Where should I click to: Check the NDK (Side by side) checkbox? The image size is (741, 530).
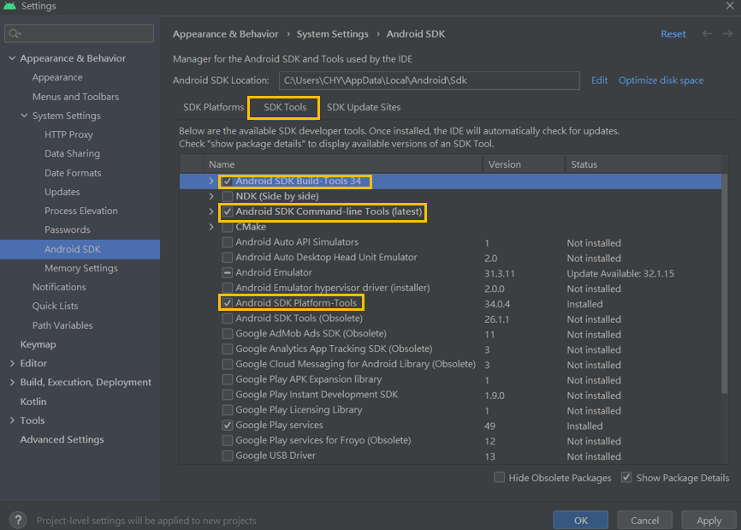[228, 196]
